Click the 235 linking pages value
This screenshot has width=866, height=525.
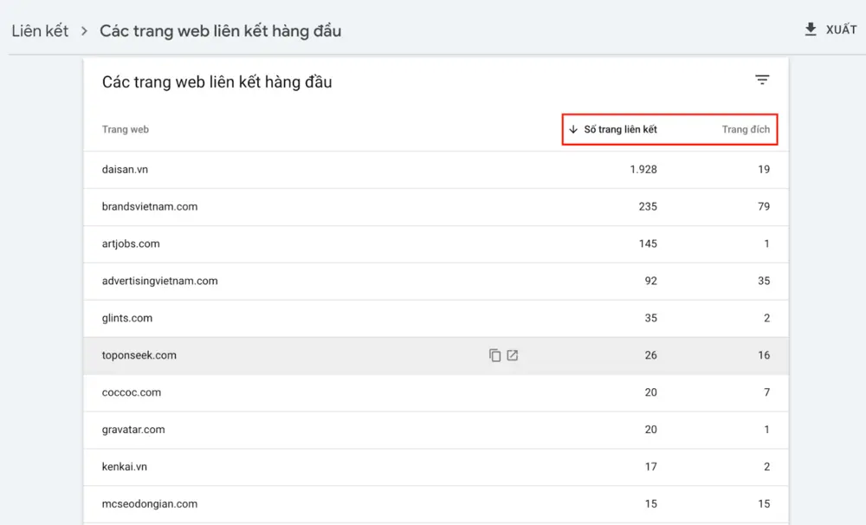tap(648, 207)
